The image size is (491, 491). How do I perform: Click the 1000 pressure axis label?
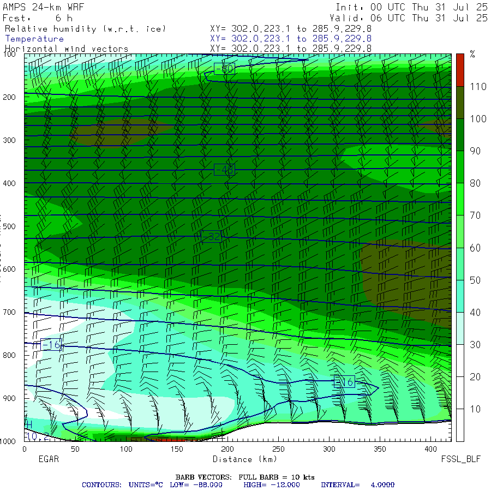click(x=8, y=441)
